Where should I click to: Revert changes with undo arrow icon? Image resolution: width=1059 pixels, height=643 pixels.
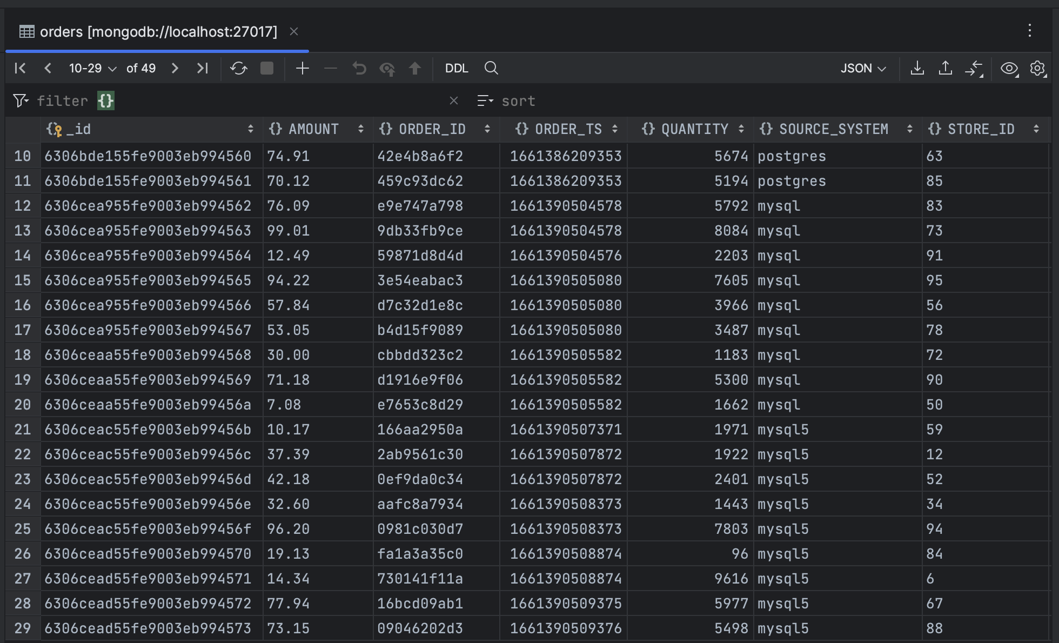(x=359, y=68)
